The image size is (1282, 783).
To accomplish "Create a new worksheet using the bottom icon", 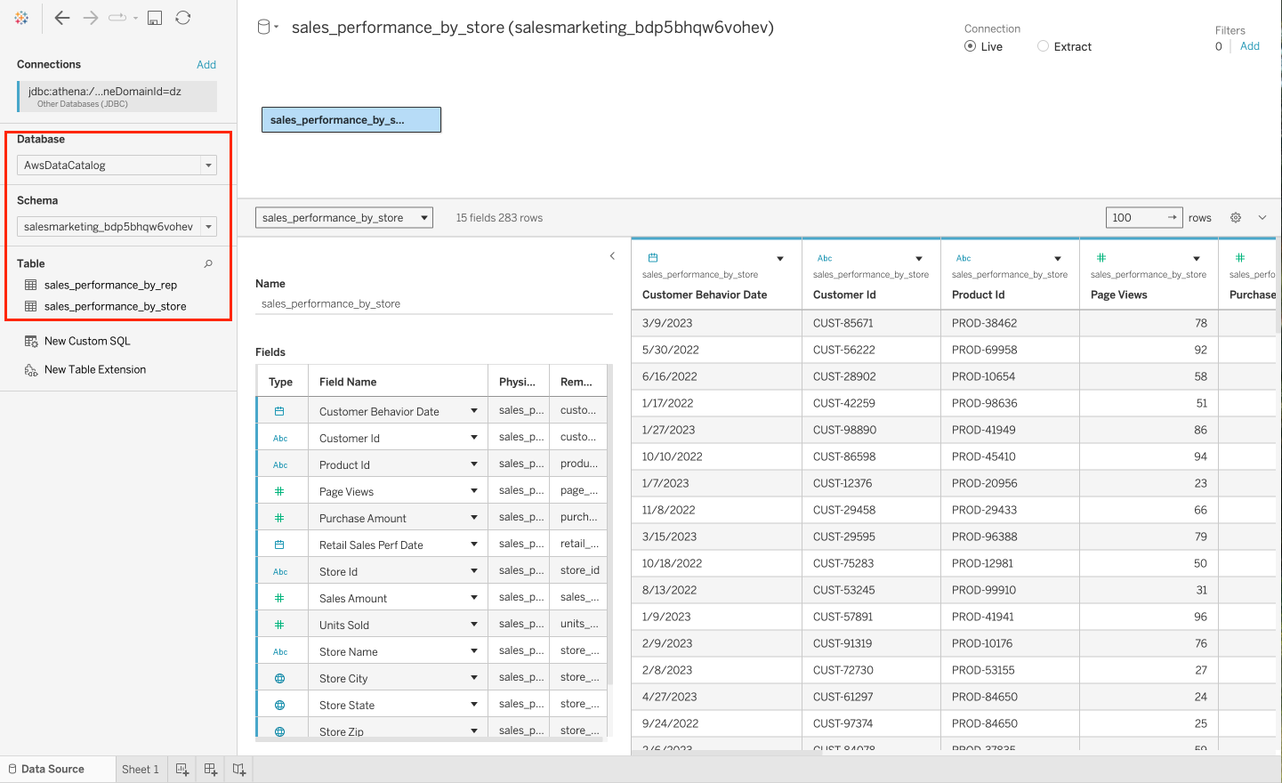I will pyautogui.click(x=181, y=769).
